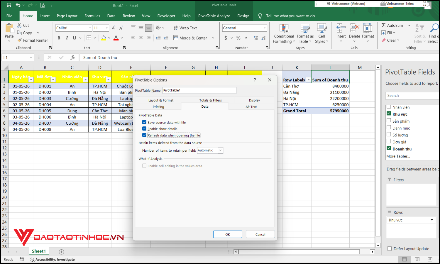Image resolution: width=440 pixels, height=264 pixels.
Task: Toggle Italic formatting
Action: coord(67,38)
